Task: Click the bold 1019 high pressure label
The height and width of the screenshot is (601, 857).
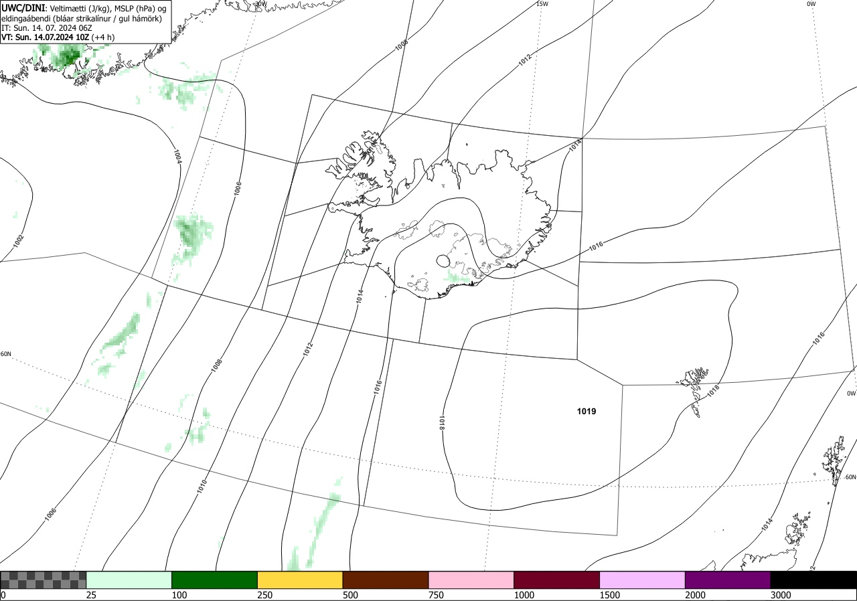Action: (587, 412)
